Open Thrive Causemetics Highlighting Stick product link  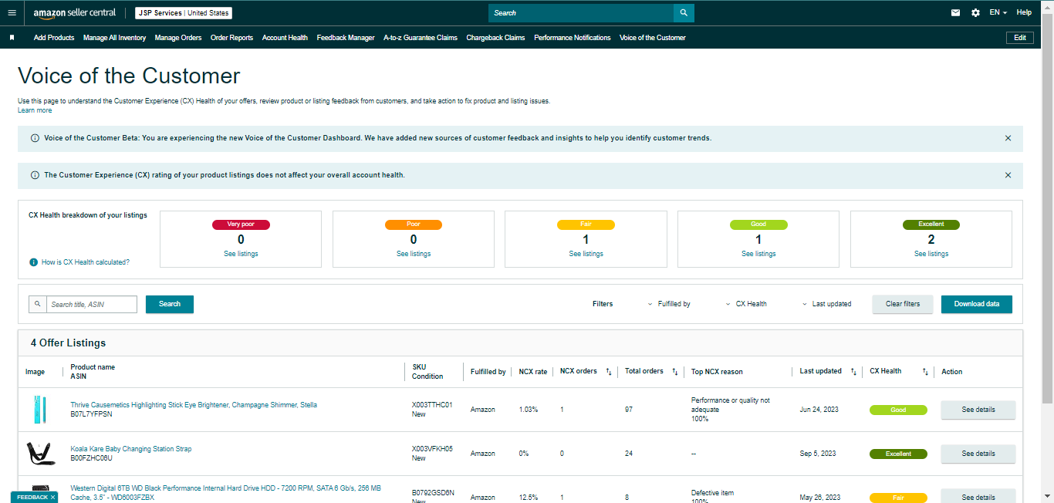[194, 405]
